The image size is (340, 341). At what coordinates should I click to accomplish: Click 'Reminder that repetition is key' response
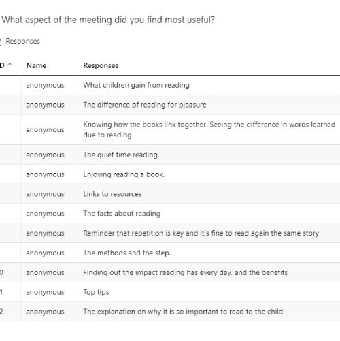(x=201, y=233)
